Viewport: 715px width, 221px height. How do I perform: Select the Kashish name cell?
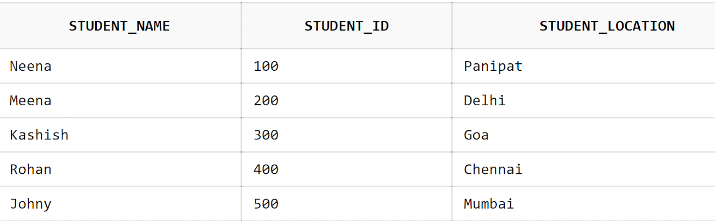120,135
